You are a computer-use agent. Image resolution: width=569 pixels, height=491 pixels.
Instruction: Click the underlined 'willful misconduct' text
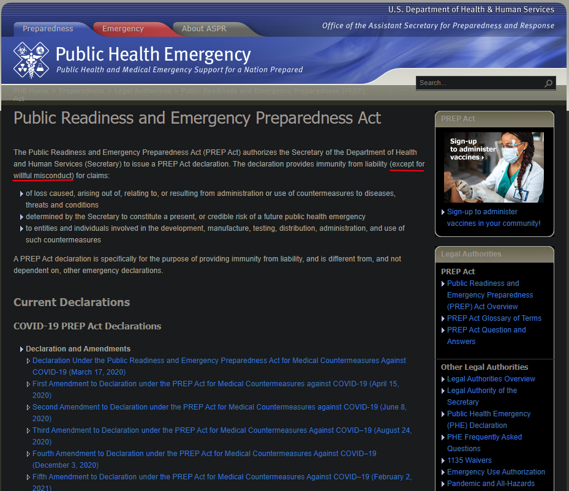(43, 176)
